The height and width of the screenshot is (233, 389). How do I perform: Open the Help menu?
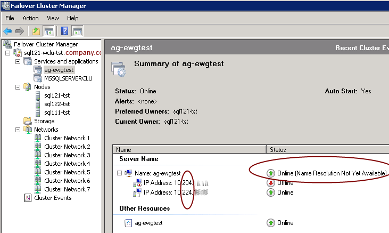tap(73, 18)
